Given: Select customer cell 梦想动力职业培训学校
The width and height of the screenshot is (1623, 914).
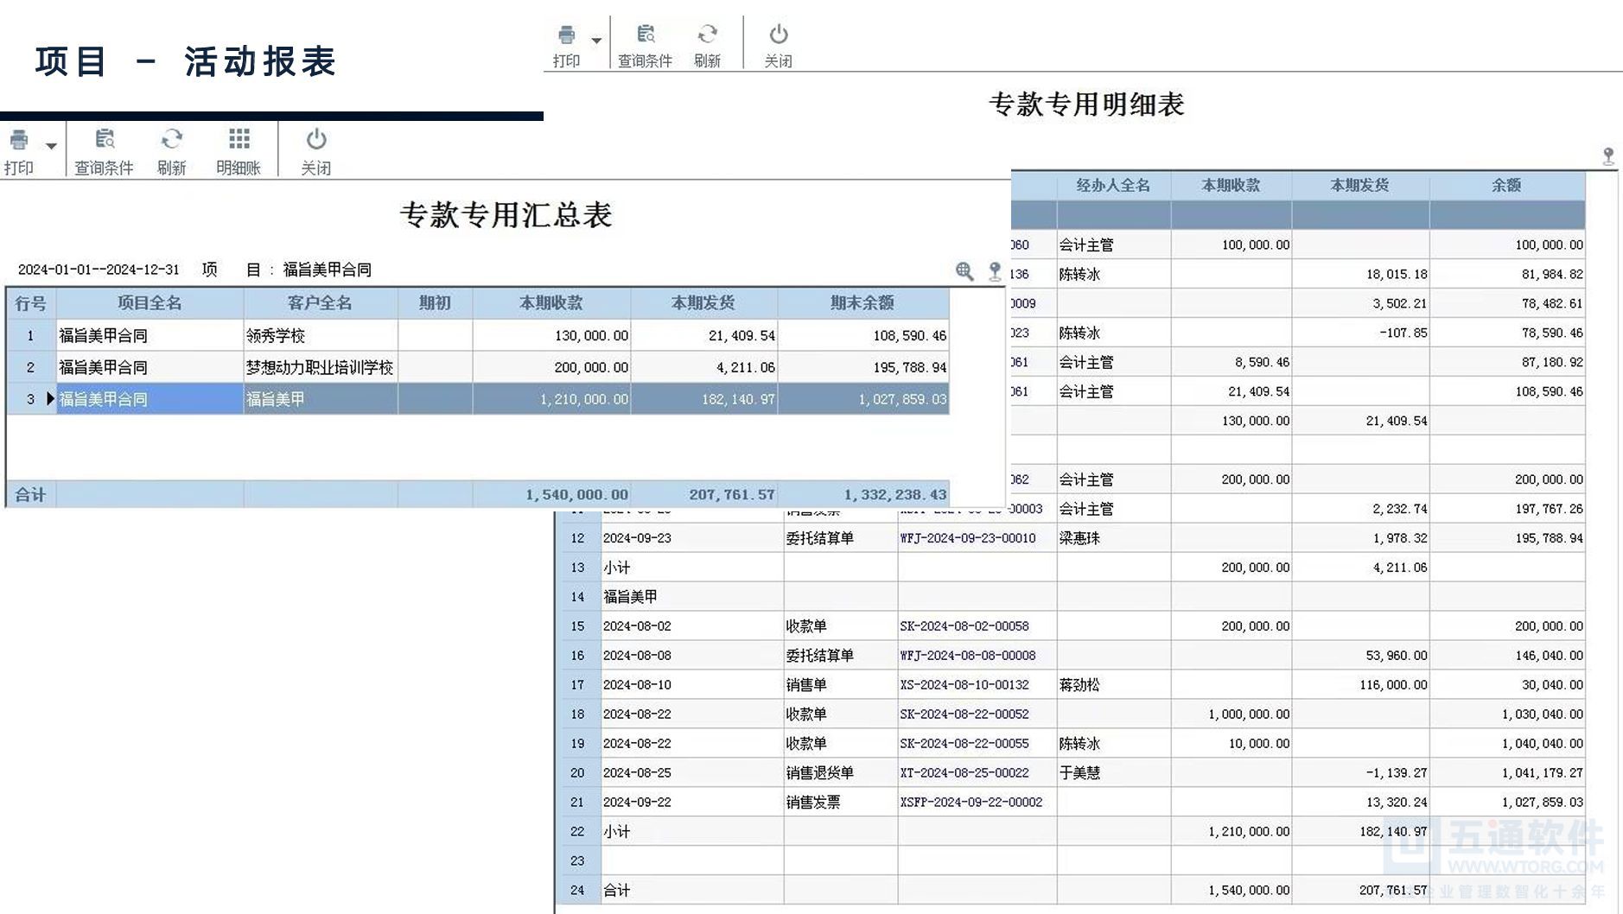Looking at the screenshot, I should point(319,367).
